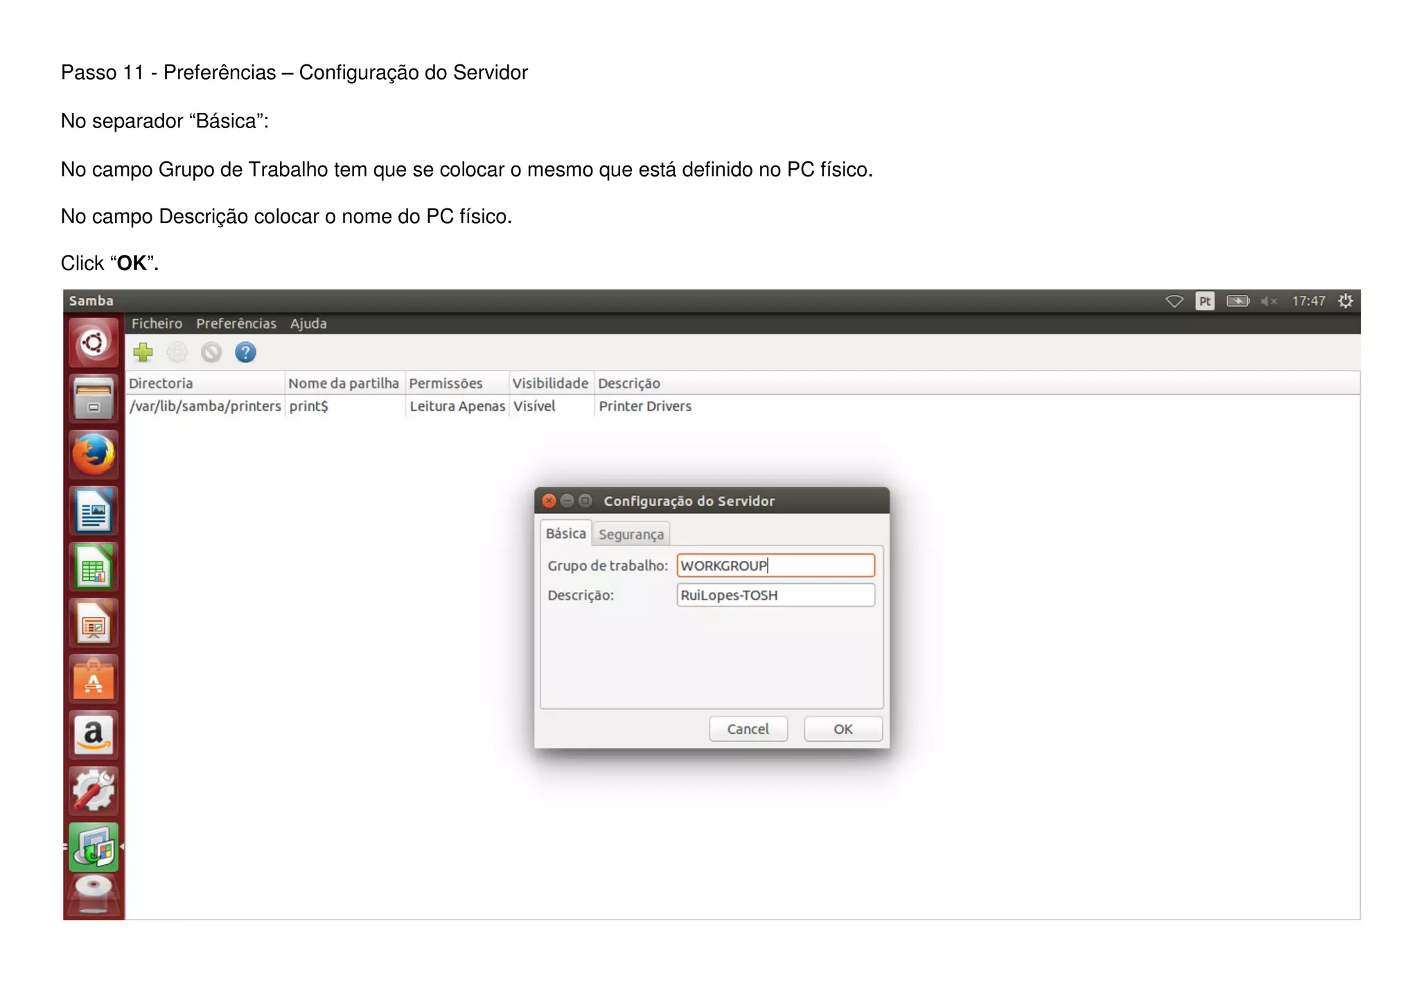Screen dimensions: 1419x1002
Task: Click the greyed properties gear toolbar icon
Action: coord(177,352)
